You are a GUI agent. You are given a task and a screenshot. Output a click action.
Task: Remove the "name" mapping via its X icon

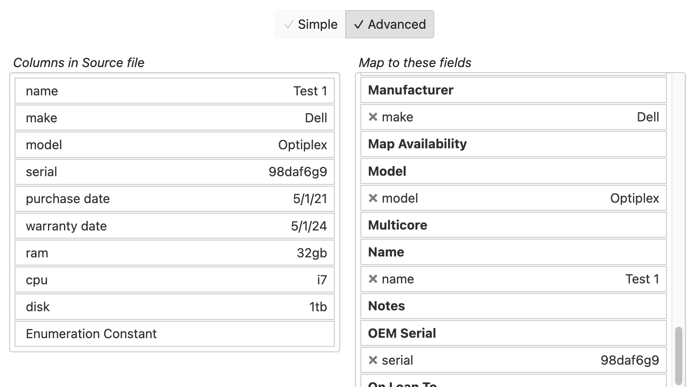click(x=373, y=279)
